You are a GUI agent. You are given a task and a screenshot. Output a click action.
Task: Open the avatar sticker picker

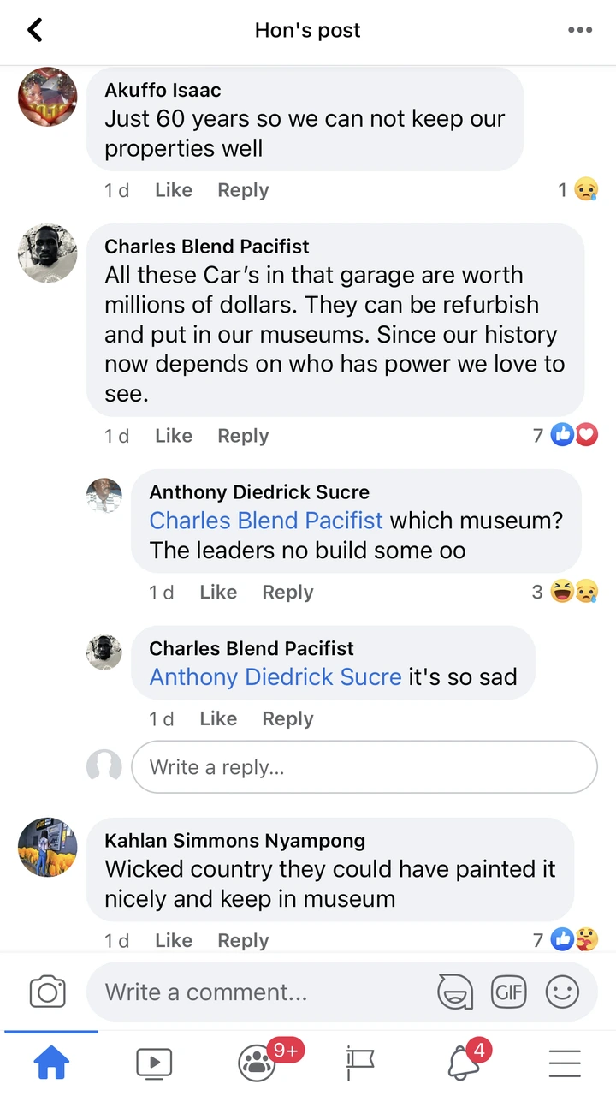tap(455, 992)
